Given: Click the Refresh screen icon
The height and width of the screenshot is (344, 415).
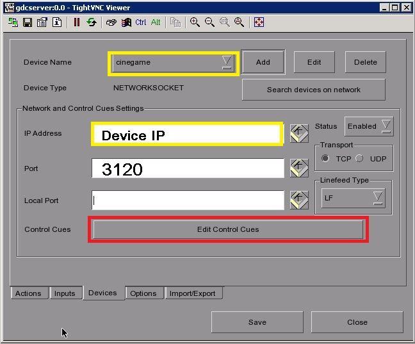Looking at the screenshot, I should click(x=92, y=22).
